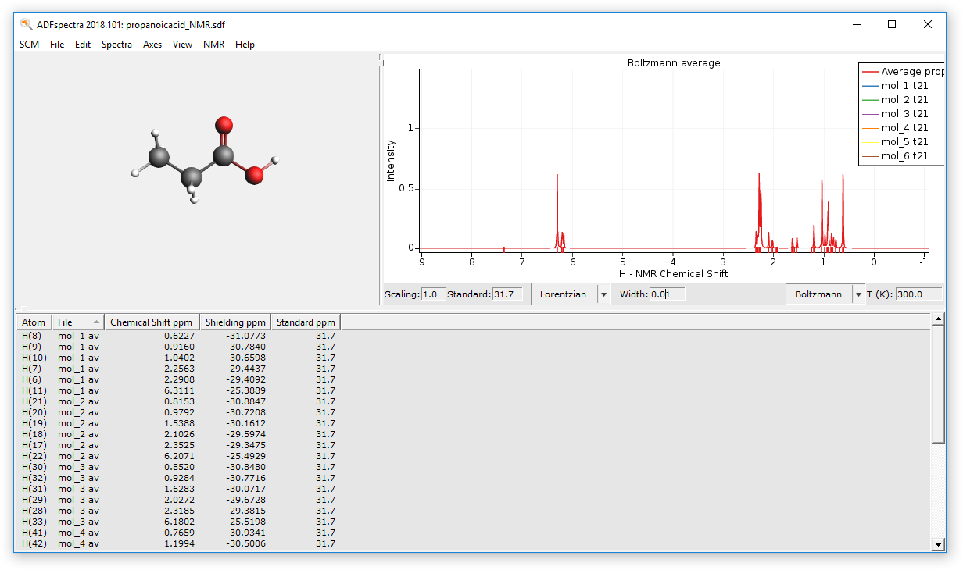This screenshot has height=570, width=963.
Task: Click the hydroxyl oxygen atom in molecule
Action: pyautogui.click(x=254, y=175)
